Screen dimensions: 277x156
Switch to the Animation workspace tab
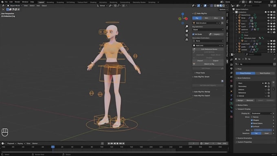[103, 2]
